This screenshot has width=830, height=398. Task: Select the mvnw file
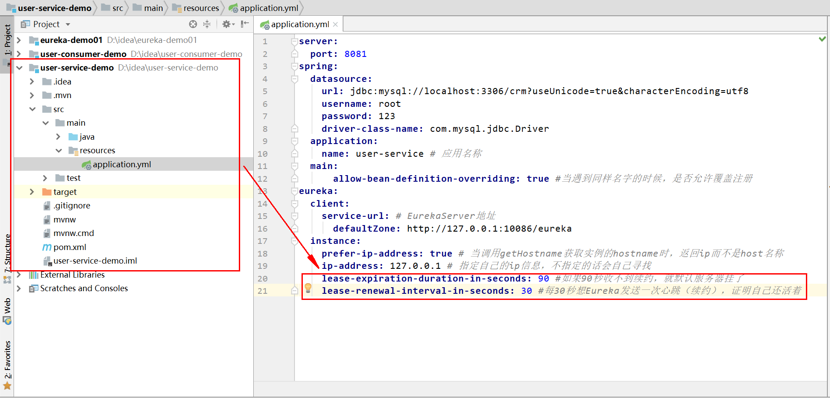coord(60,219)
